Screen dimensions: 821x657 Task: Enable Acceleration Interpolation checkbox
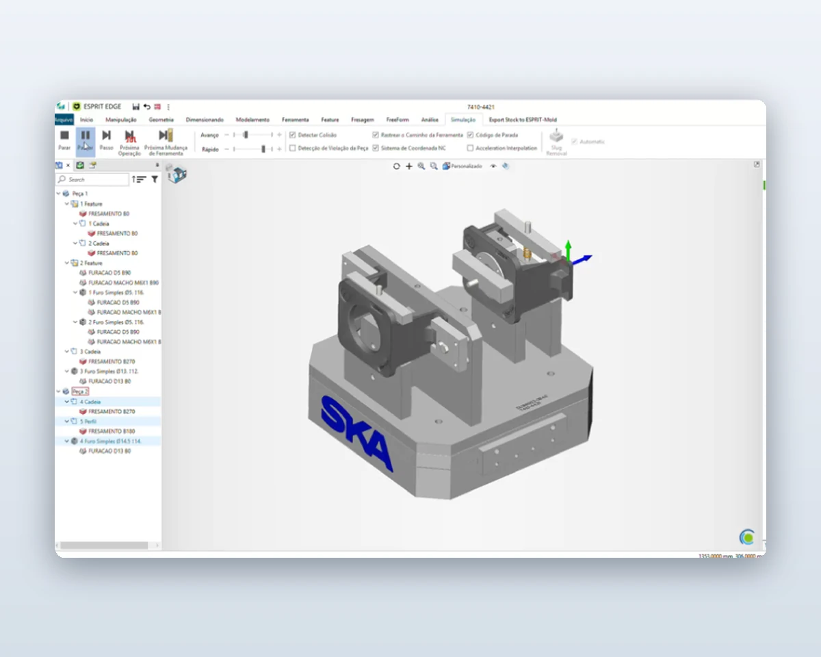470,148
